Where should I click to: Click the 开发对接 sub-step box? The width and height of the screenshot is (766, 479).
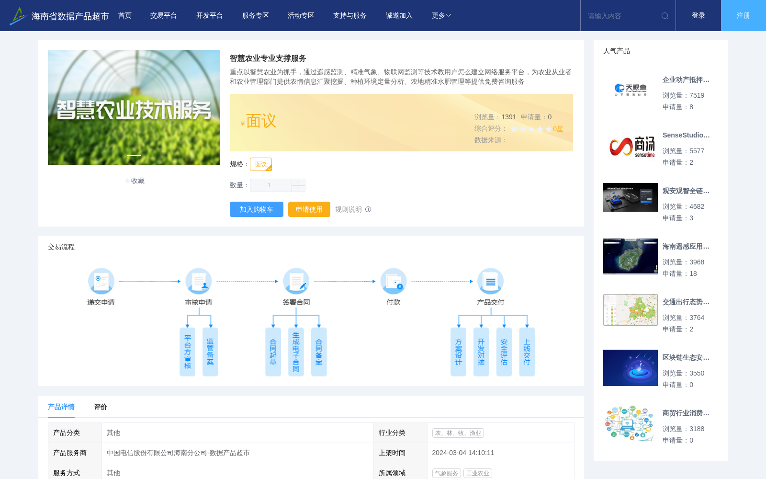[481, 352]
